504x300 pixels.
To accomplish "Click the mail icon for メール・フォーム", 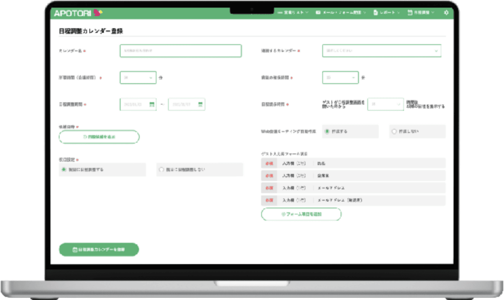I will coord(318,13).
